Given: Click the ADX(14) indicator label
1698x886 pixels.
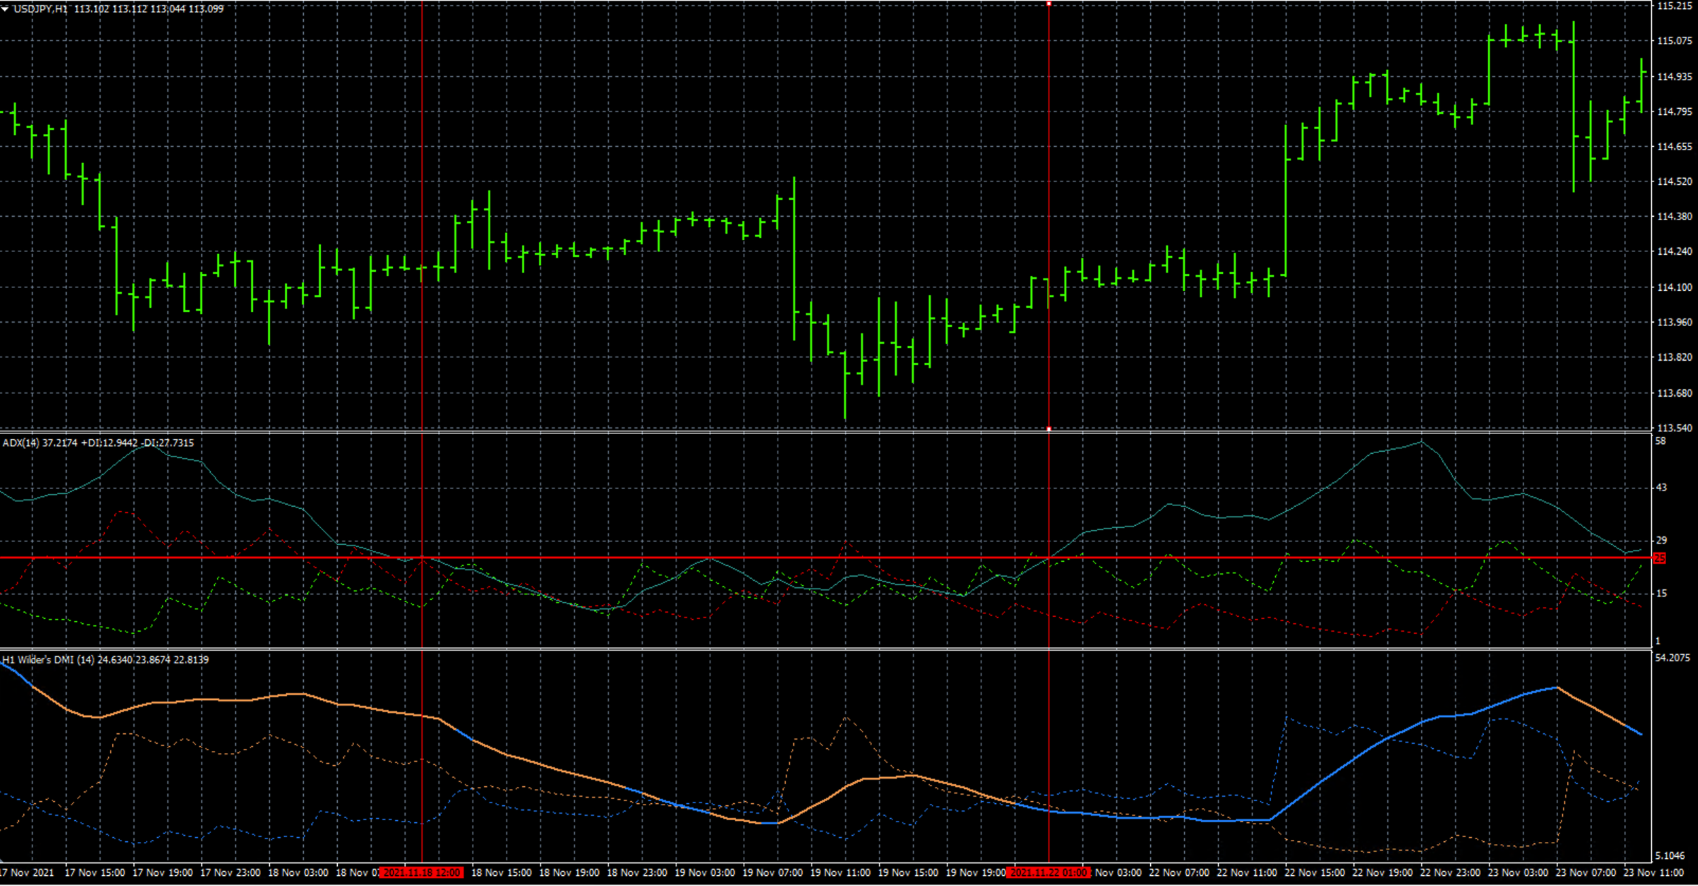Looking at the screenshot, I should [x=21, y=443].
